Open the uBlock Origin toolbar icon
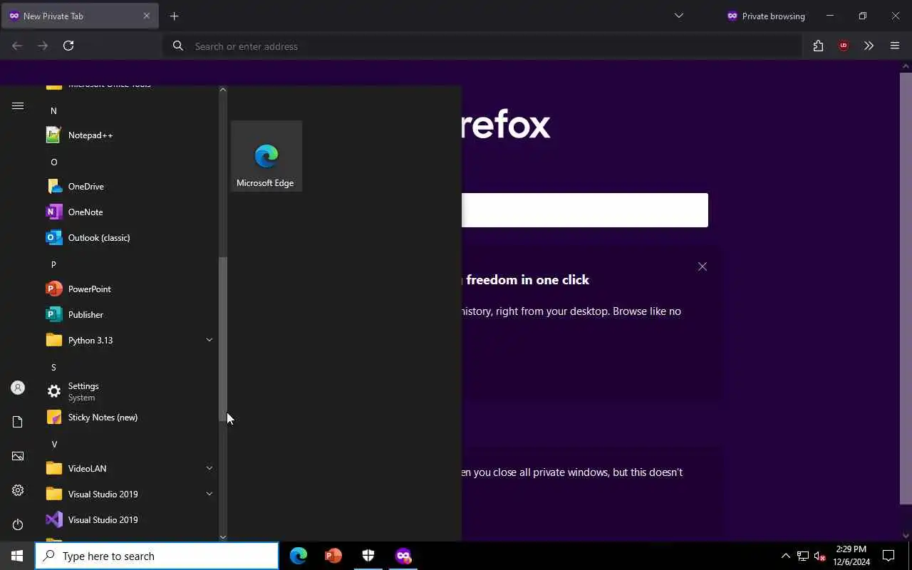This screenshot has height=570, width=912. [844, 46]
